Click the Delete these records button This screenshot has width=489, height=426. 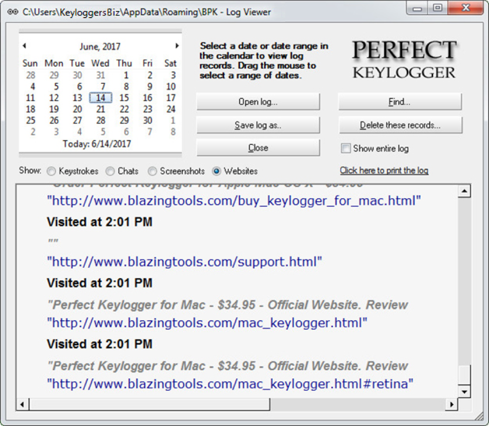400,124
